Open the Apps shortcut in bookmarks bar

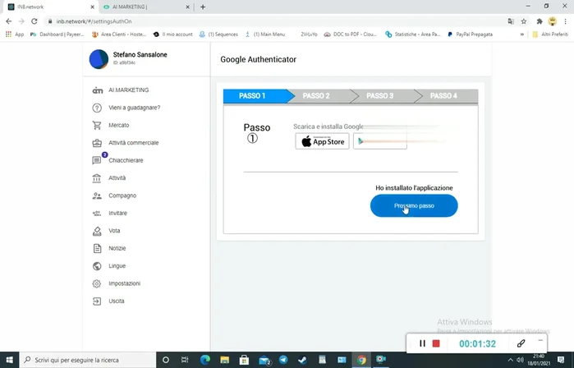(15, 34)
